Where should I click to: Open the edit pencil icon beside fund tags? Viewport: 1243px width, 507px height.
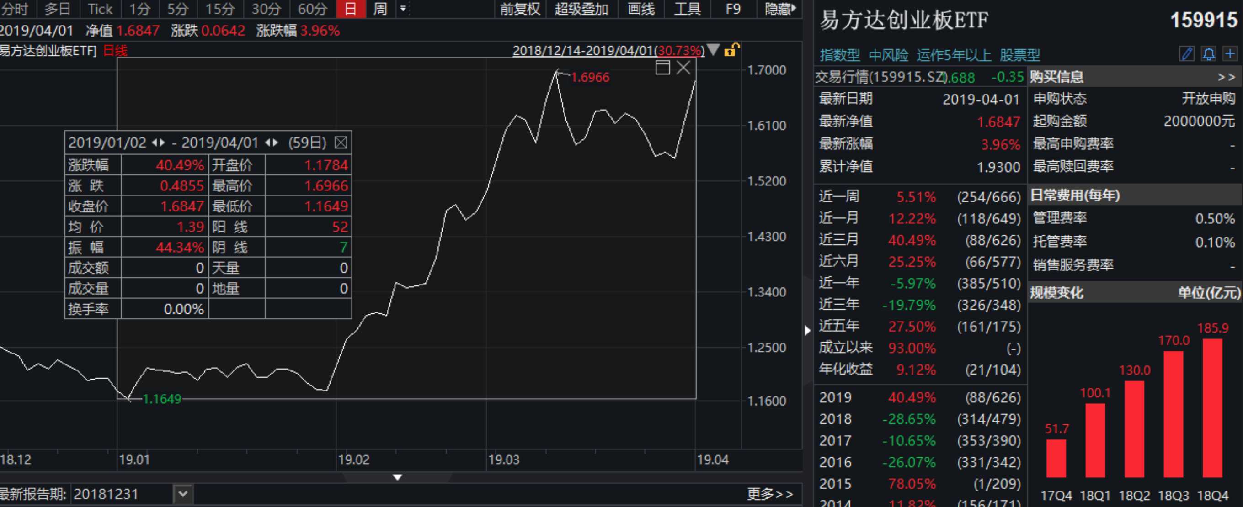click(1187, 54)
